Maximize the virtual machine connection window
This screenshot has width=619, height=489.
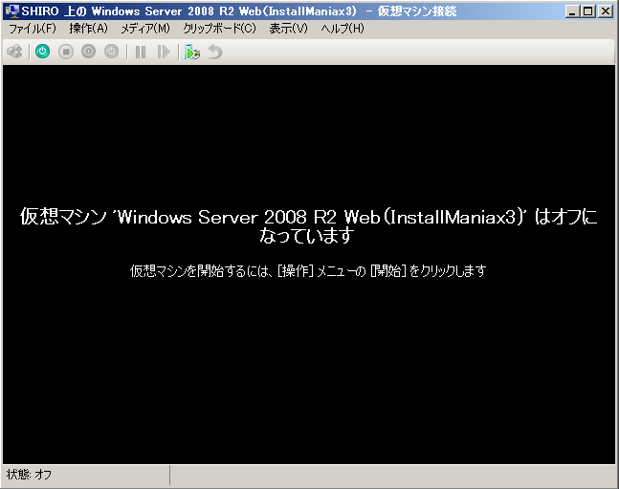(x=587, y=11)
